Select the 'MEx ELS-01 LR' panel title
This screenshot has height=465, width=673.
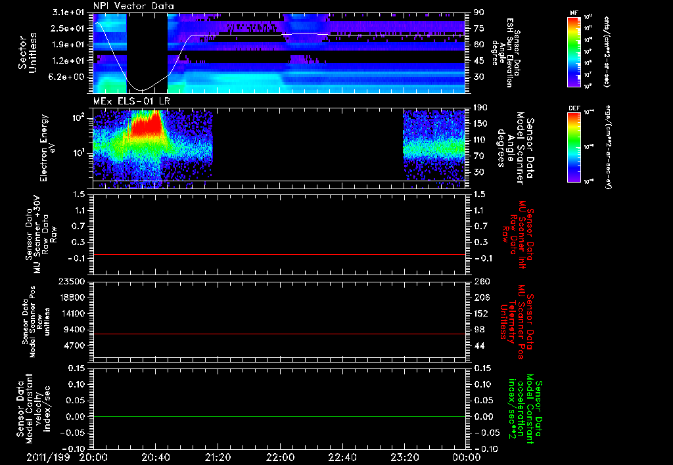pyautogui.click(x=131, y=102)
